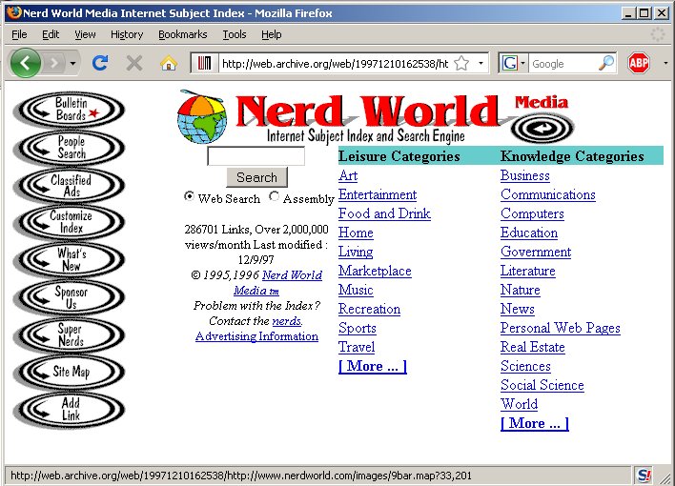This screenshot has height=486, width=675.
Task: Visit the Sports category link
Action: click(x=358, y=328)
